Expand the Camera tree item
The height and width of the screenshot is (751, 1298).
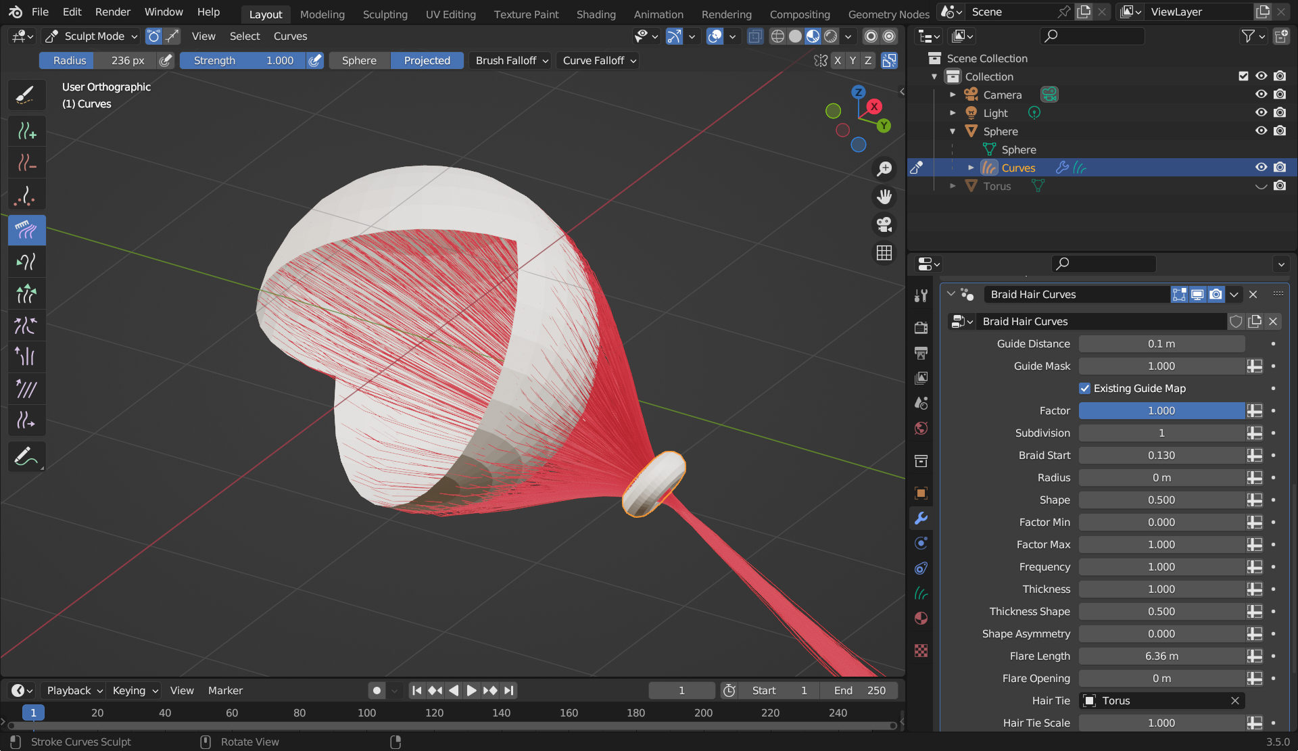(x=953, y=95)
